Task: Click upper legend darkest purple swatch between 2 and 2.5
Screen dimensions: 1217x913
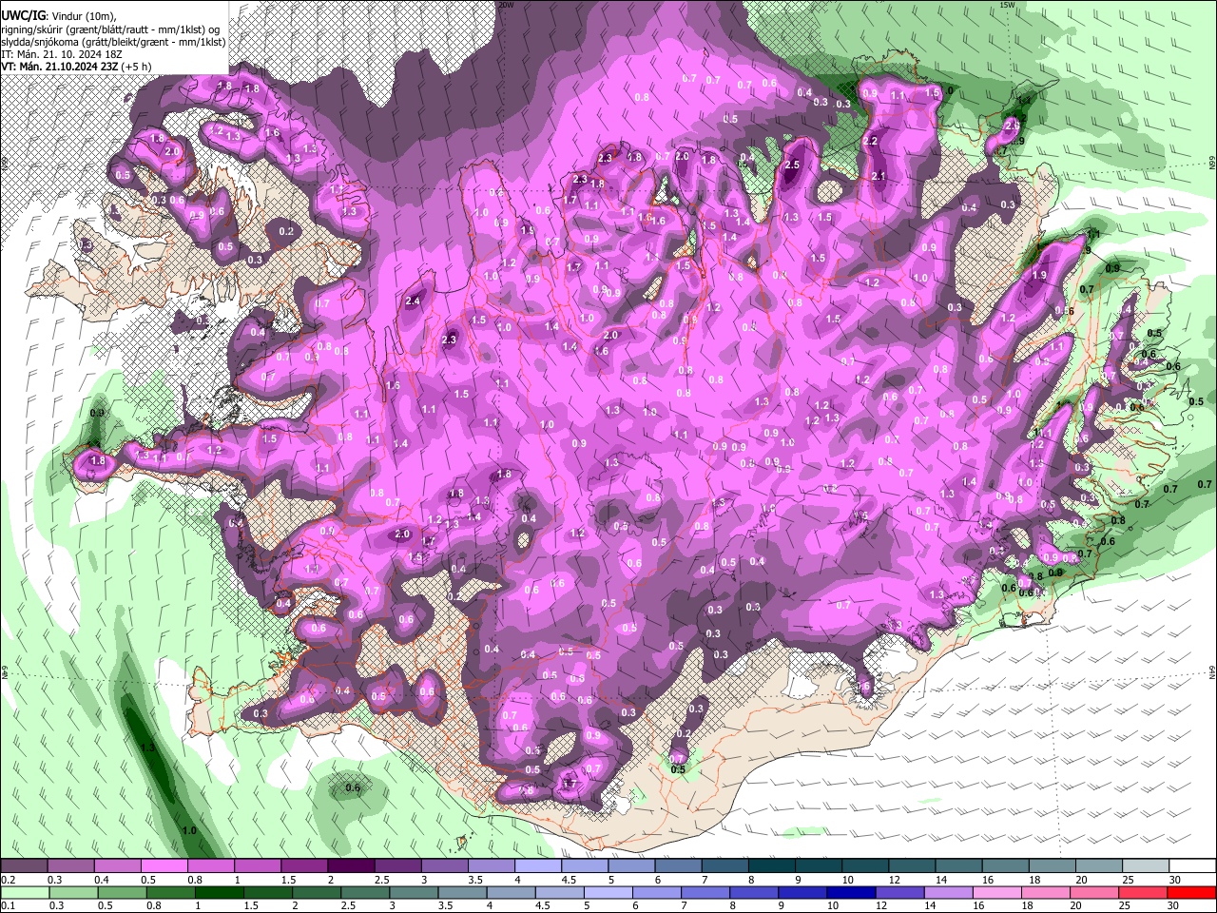Action: (x=350, y=866)
